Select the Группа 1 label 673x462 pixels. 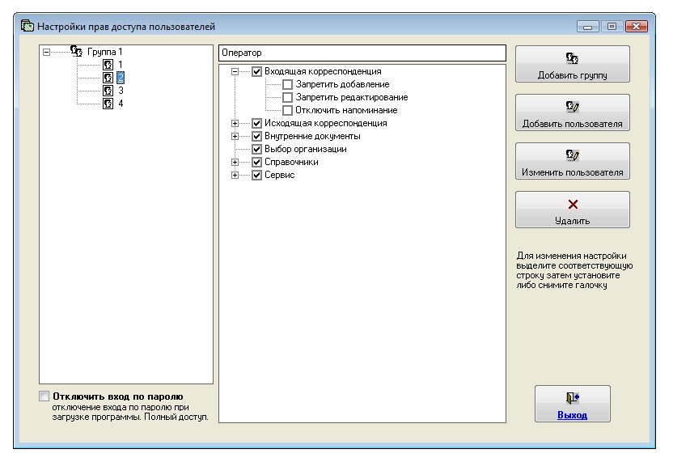(x=104, y=52)
